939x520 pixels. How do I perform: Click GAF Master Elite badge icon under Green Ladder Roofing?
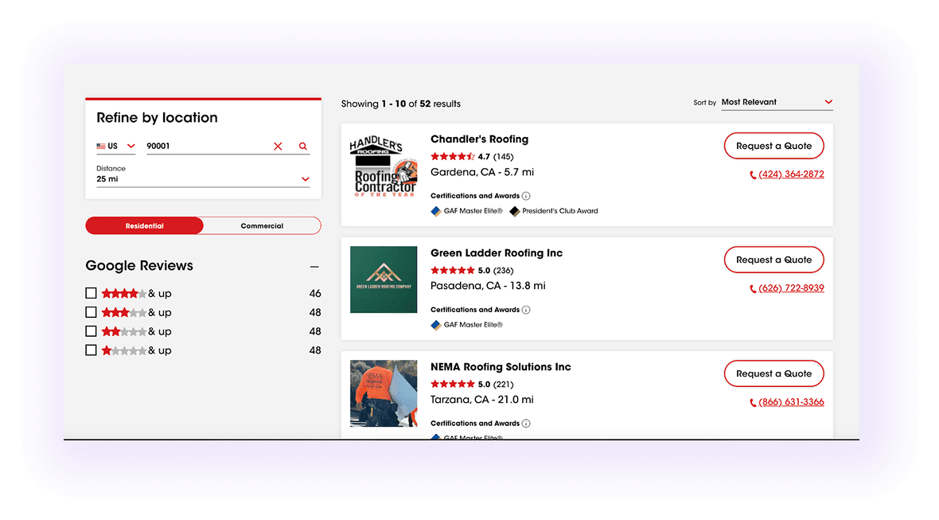[436, 325]
